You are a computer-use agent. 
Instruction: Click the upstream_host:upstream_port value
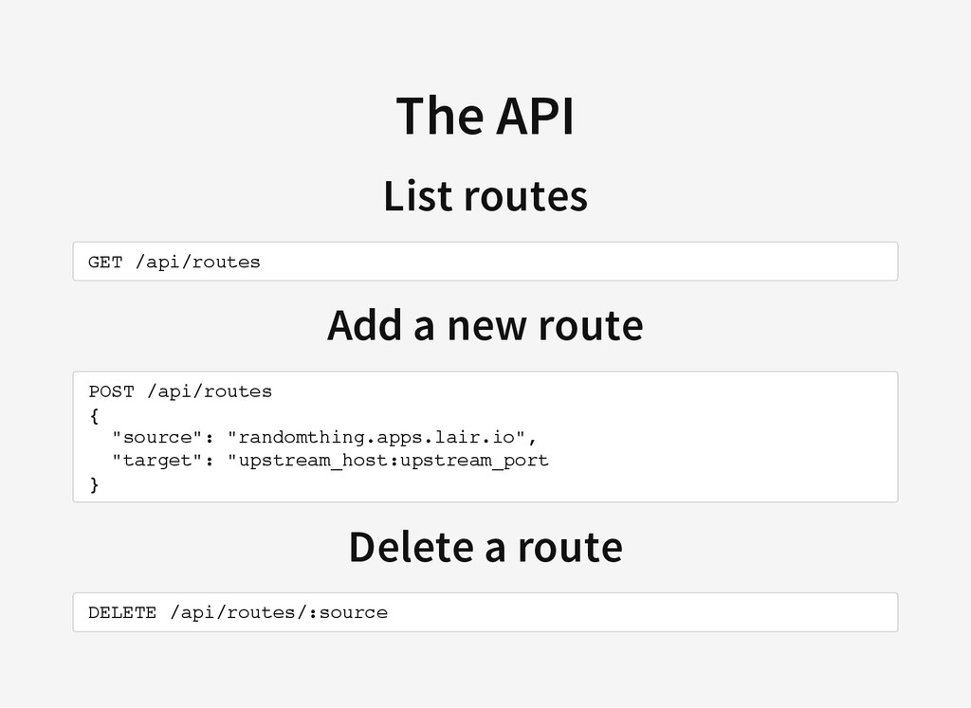click(388, 461)
